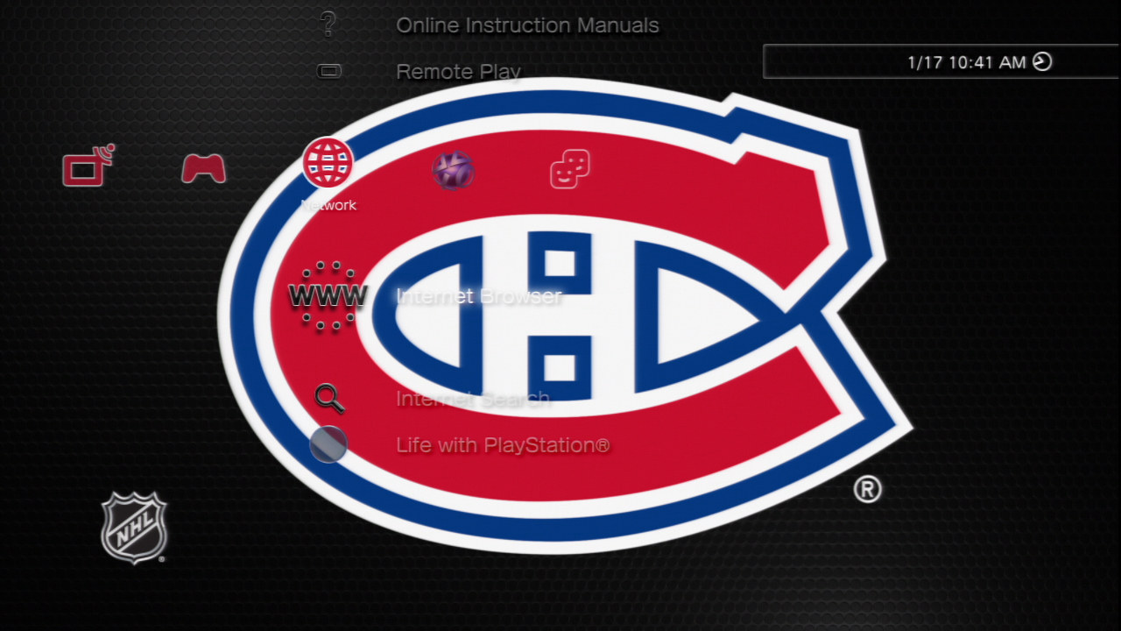Click the clock icon beside the time

1042,61
